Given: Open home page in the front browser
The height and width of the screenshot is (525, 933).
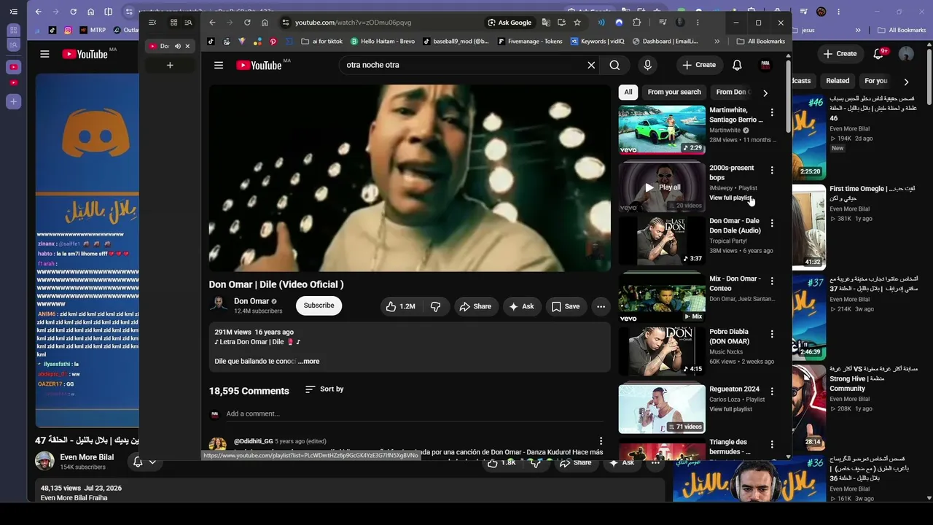Looking at the screenshot, I should click(x=265, y=23).
